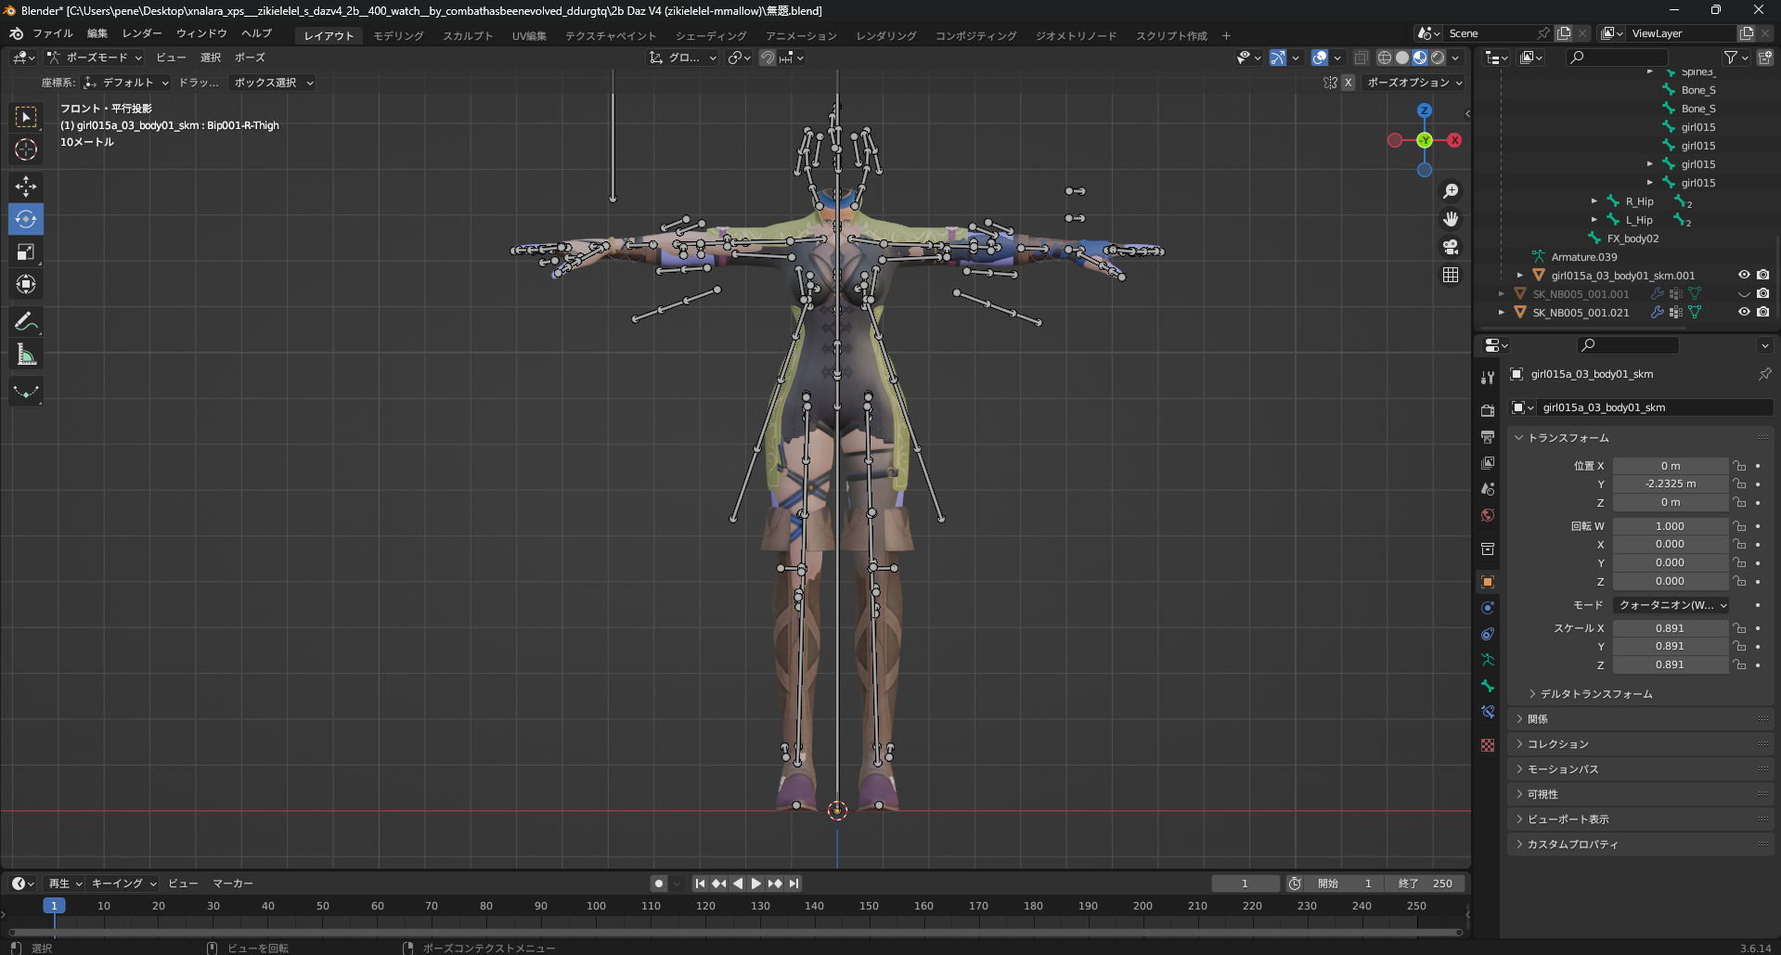Open the レンダー (Render) menu
This screenshot has width=1781, height=955.
(x=142, y=33)
